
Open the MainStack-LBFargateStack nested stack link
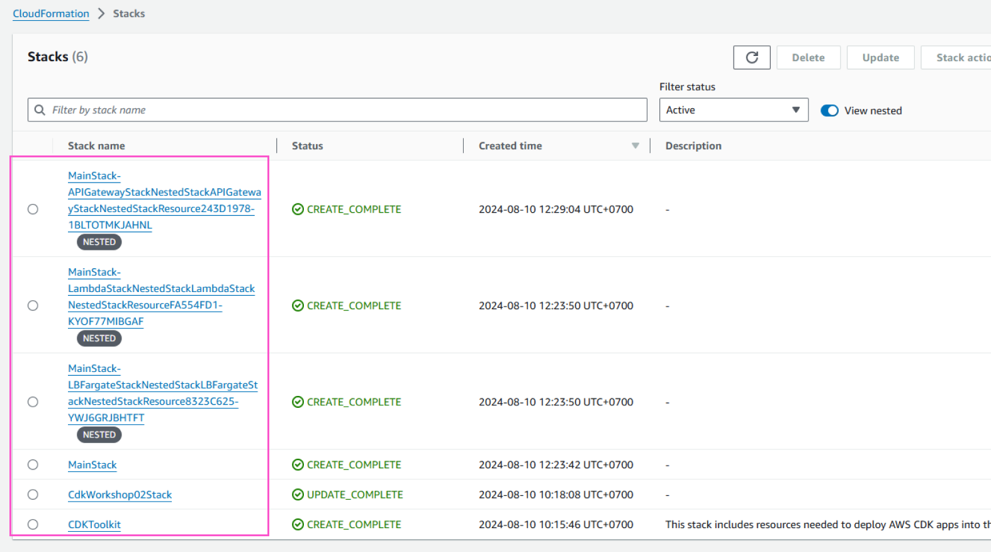click(163, 393)
